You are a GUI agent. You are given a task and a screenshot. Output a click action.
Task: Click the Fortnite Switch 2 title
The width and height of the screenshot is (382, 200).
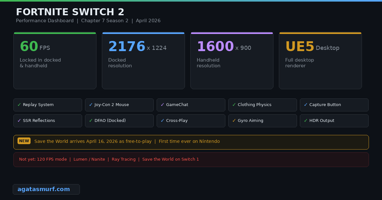(x=70, y=12)
